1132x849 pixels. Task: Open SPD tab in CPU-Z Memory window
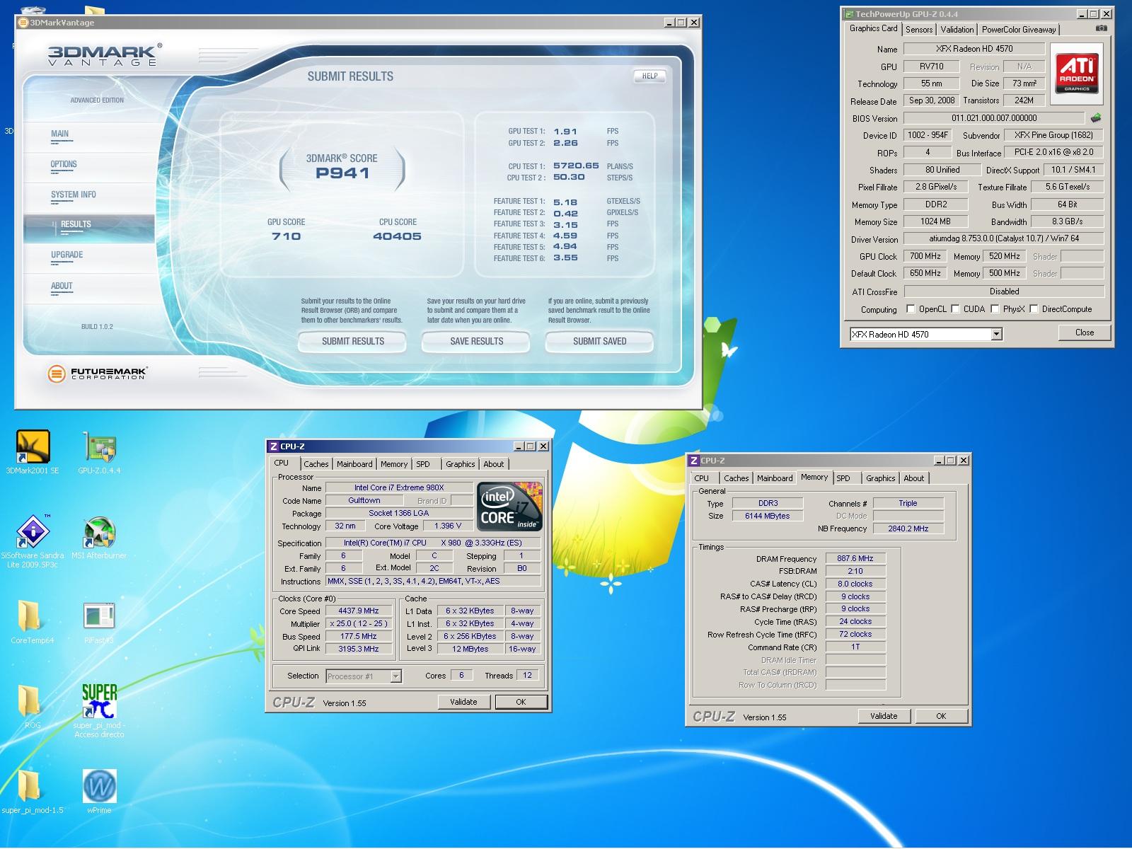pos(843,478)
